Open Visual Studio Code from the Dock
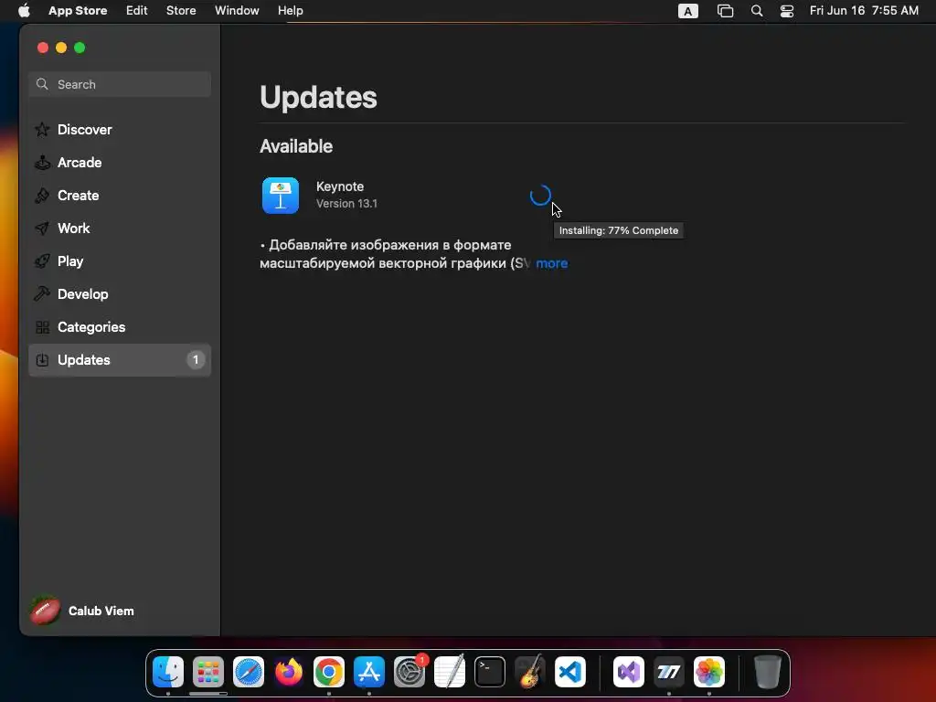936x702 pixels. [570, 672]
